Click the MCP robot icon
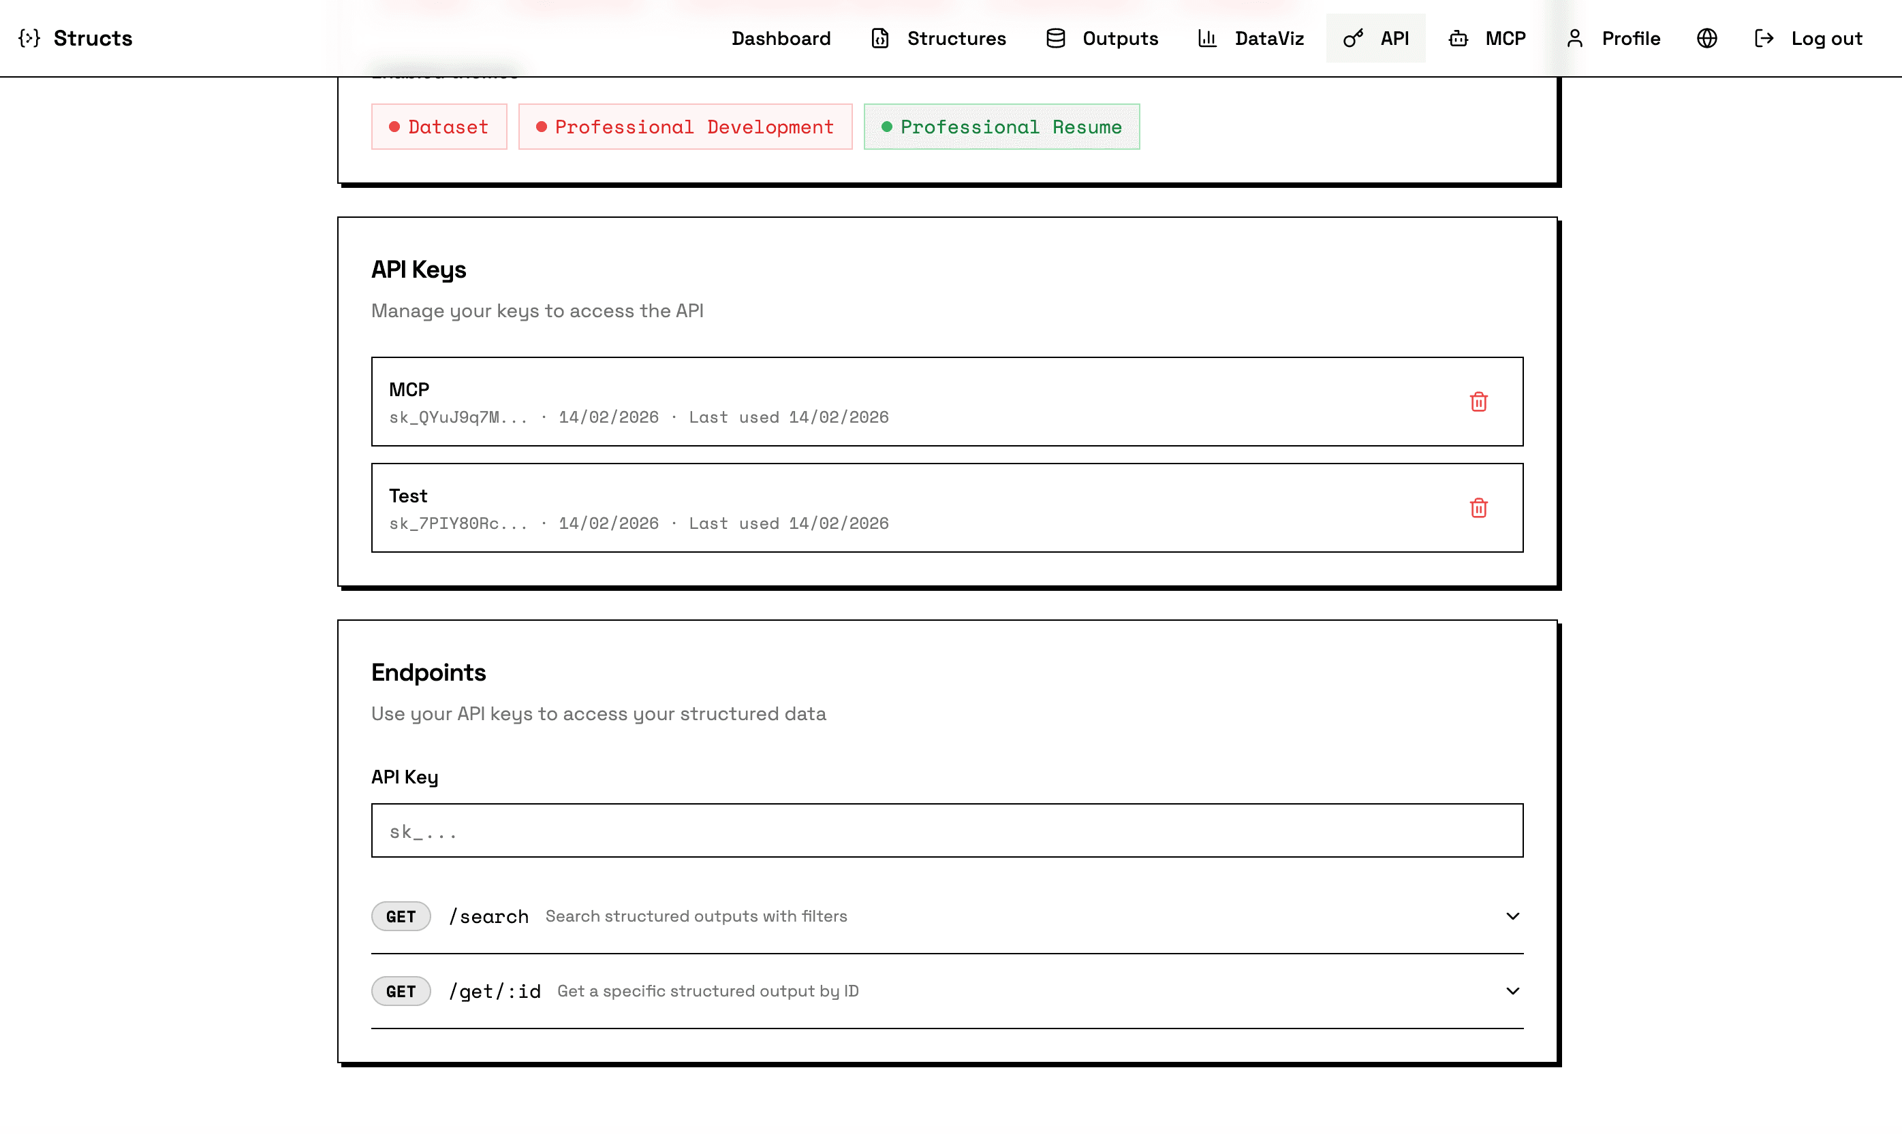The width and height of the screenshot is (1902, 1134). [x=1458, y=37]
